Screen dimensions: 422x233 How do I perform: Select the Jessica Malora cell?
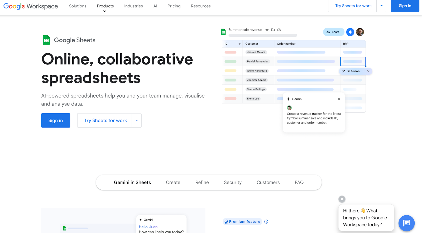256,52
